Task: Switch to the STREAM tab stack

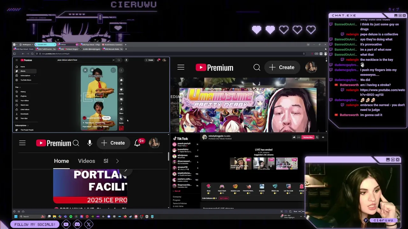Action: 68,45
